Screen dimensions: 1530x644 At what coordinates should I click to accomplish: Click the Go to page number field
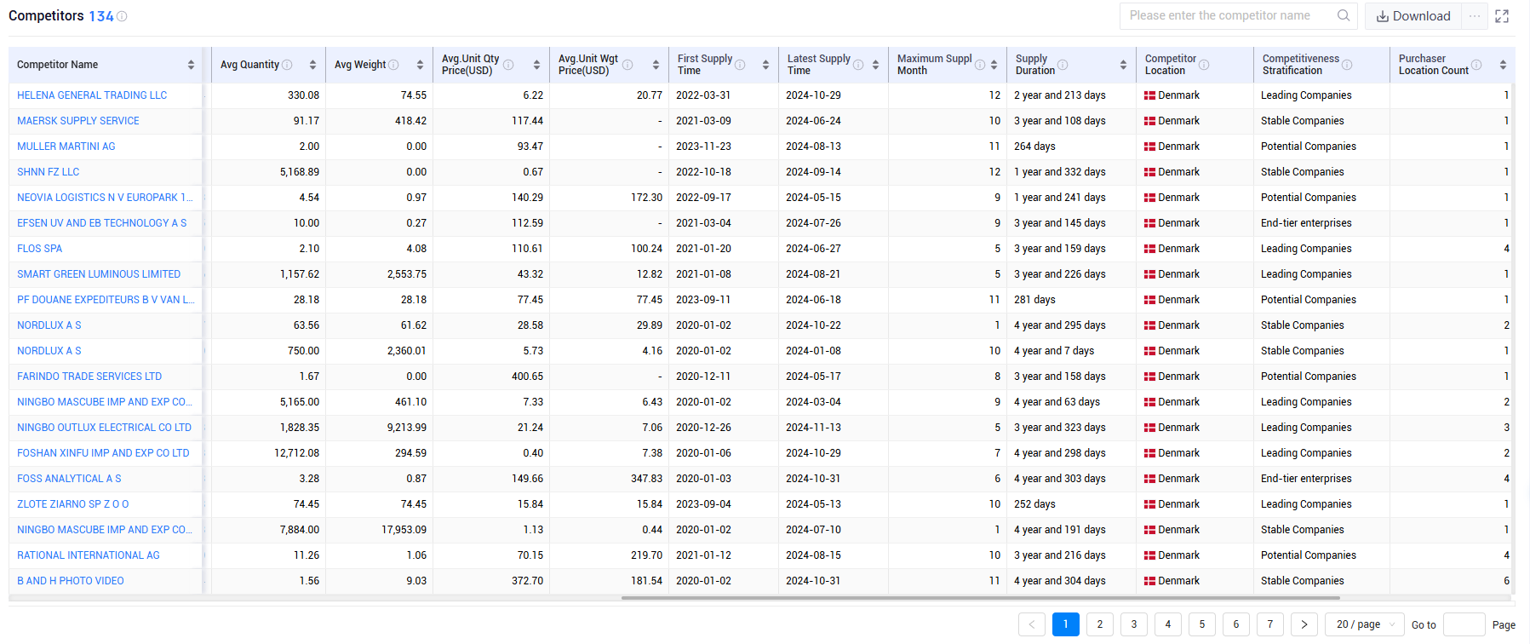1464,624
